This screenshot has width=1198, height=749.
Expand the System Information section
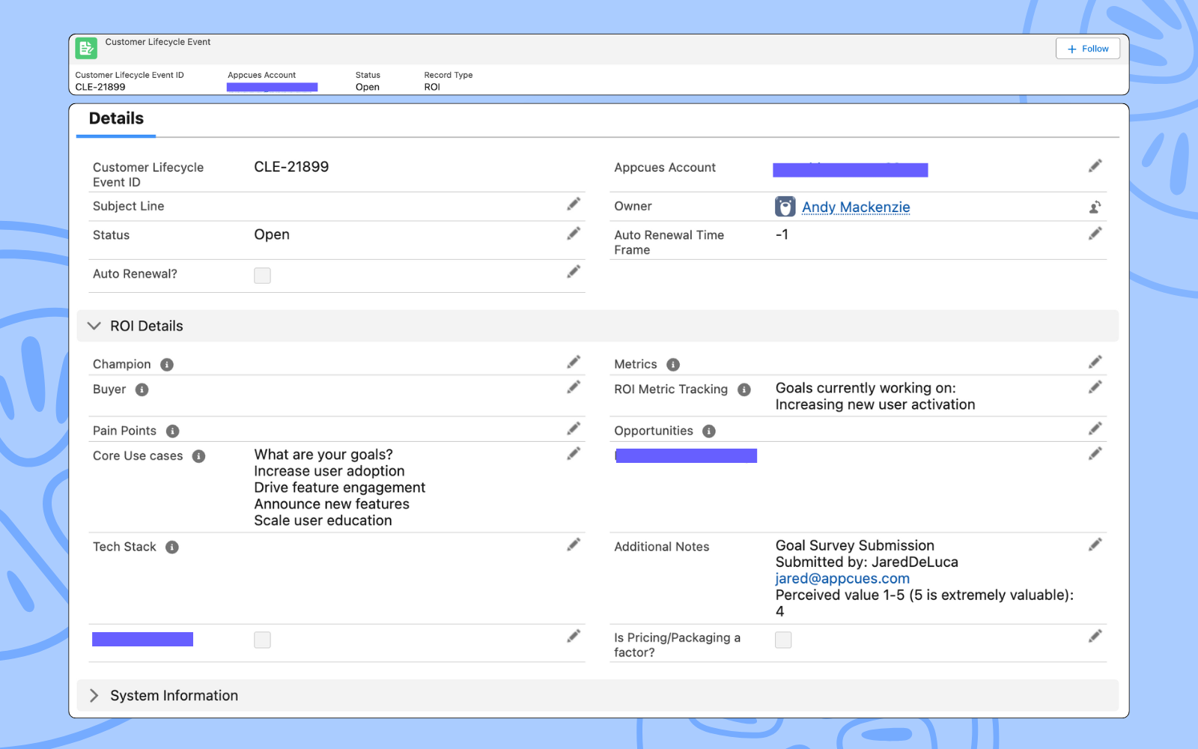click(x=94, y=696)
